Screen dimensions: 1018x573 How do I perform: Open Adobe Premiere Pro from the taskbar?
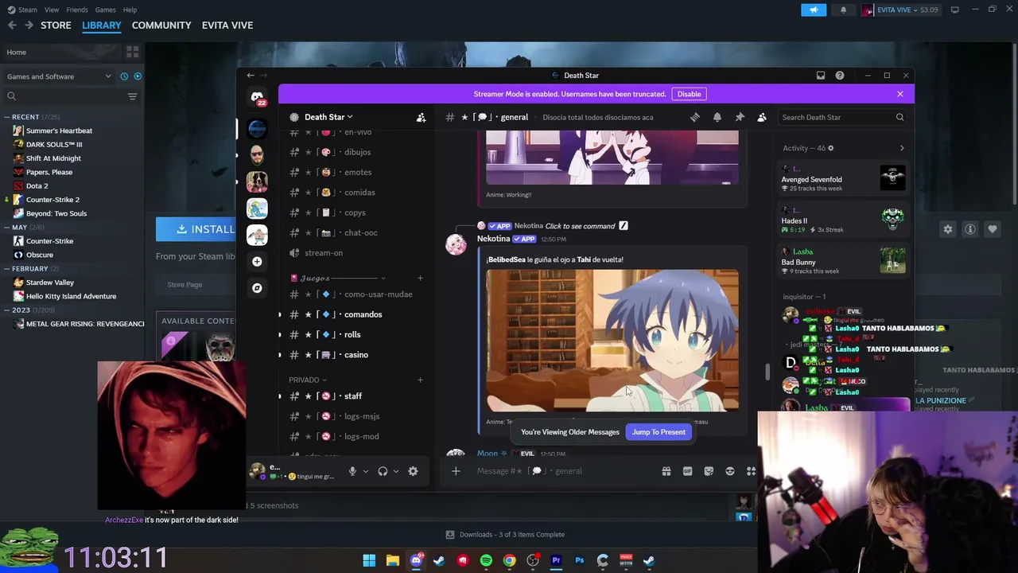pos(556,560)
